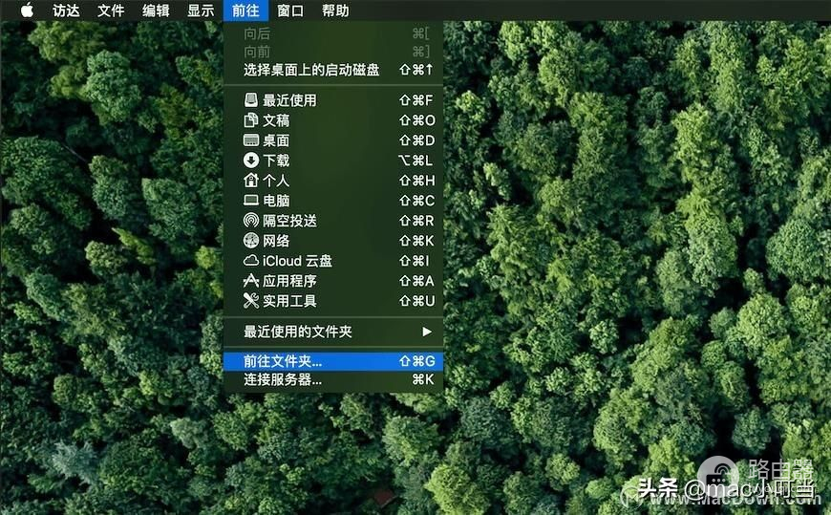Select the 桌面 label text

click(x=276, y=140)
